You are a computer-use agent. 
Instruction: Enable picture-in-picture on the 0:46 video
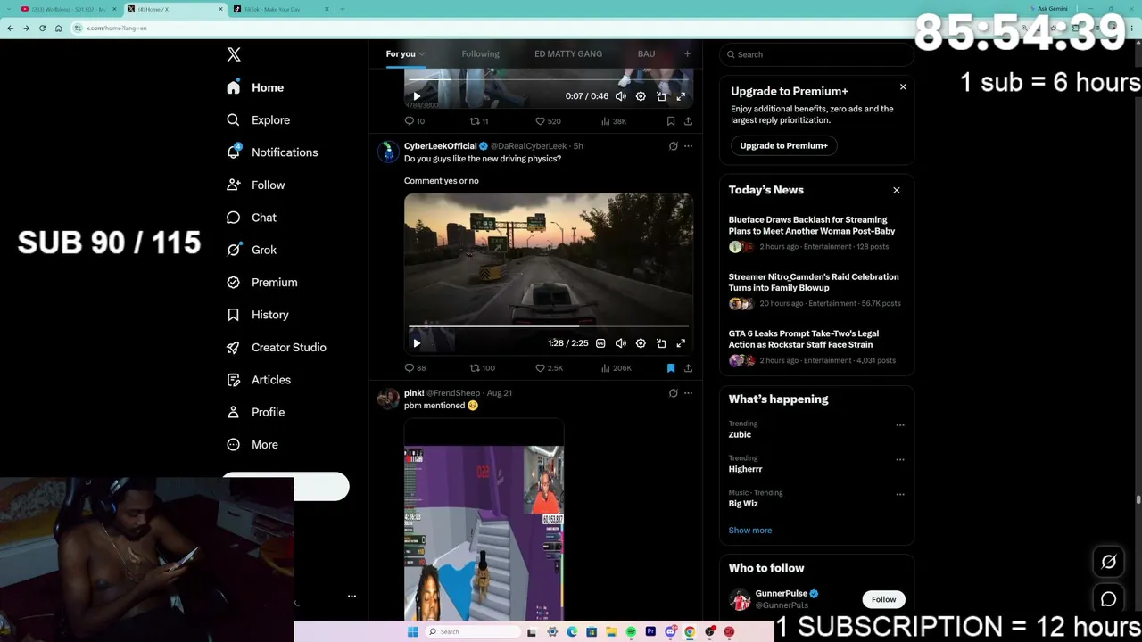(x=661, y=96)
